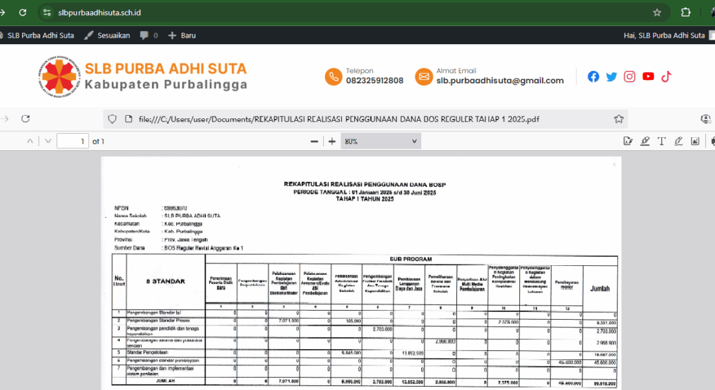Click the REKAPITULASI REALISASI PENGGUNAAN DANA BOSP heading

pyautogui.click(x=365, y=185)
